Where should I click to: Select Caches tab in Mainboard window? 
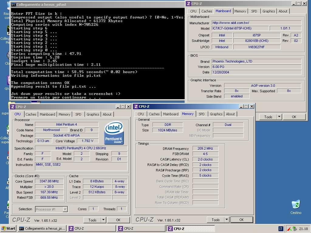(x=207, y=11)
